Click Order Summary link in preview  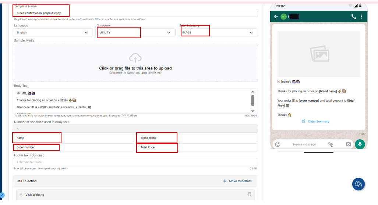(318, 122)
